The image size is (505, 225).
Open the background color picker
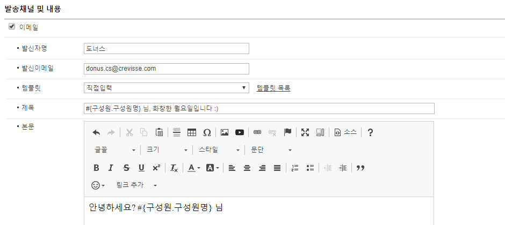tap(213, 168)
